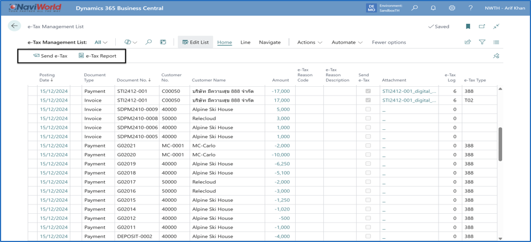The image size is (531, 242).
Task: Click the e-Tax Type column header
Action: [475, 80]
